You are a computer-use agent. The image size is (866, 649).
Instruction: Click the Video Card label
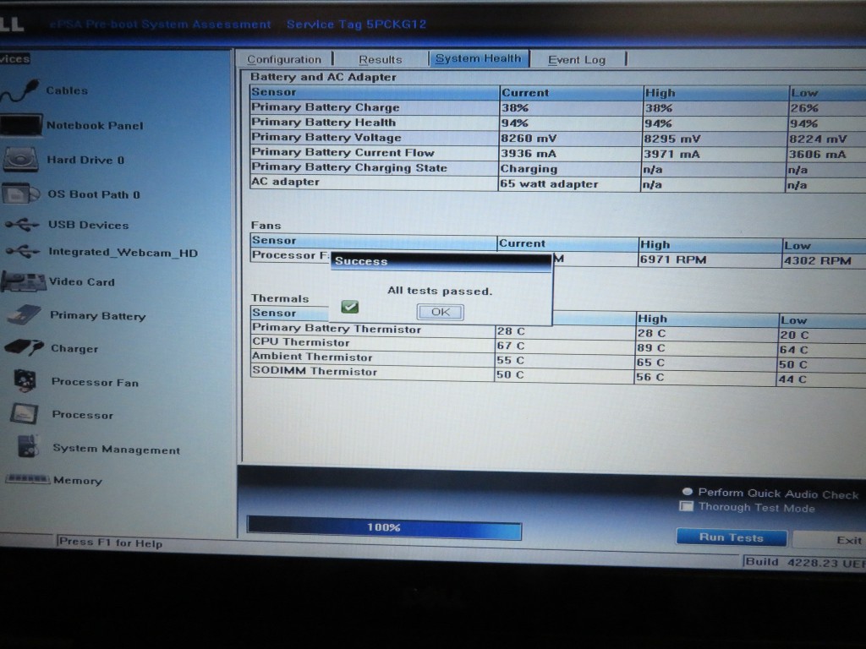pos(82,282)
